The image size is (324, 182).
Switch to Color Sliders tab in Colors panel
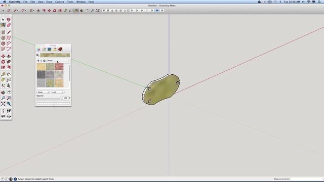point(44,49)
